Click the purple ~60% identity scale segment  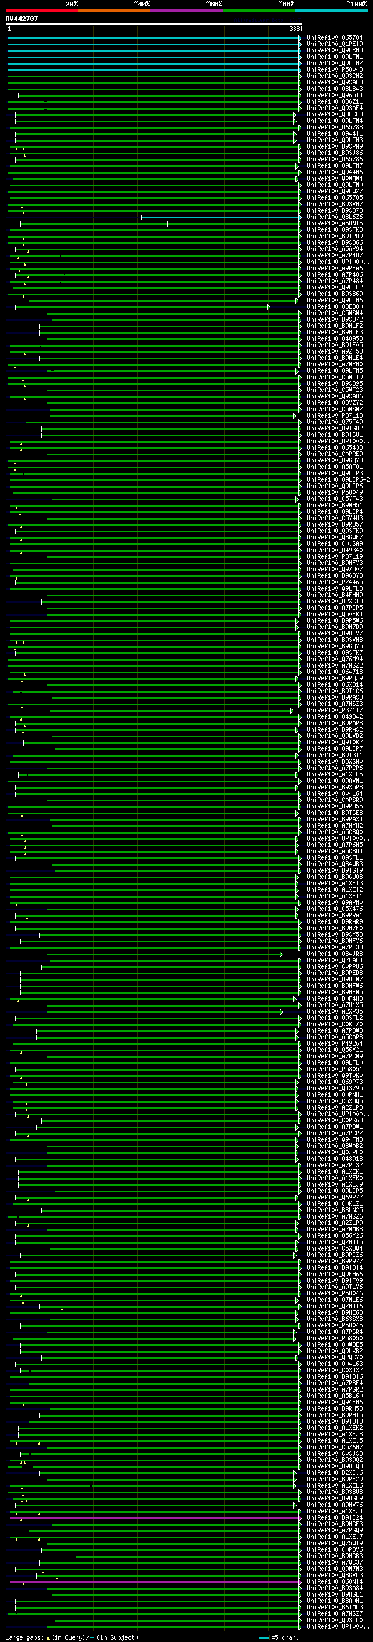187,10
